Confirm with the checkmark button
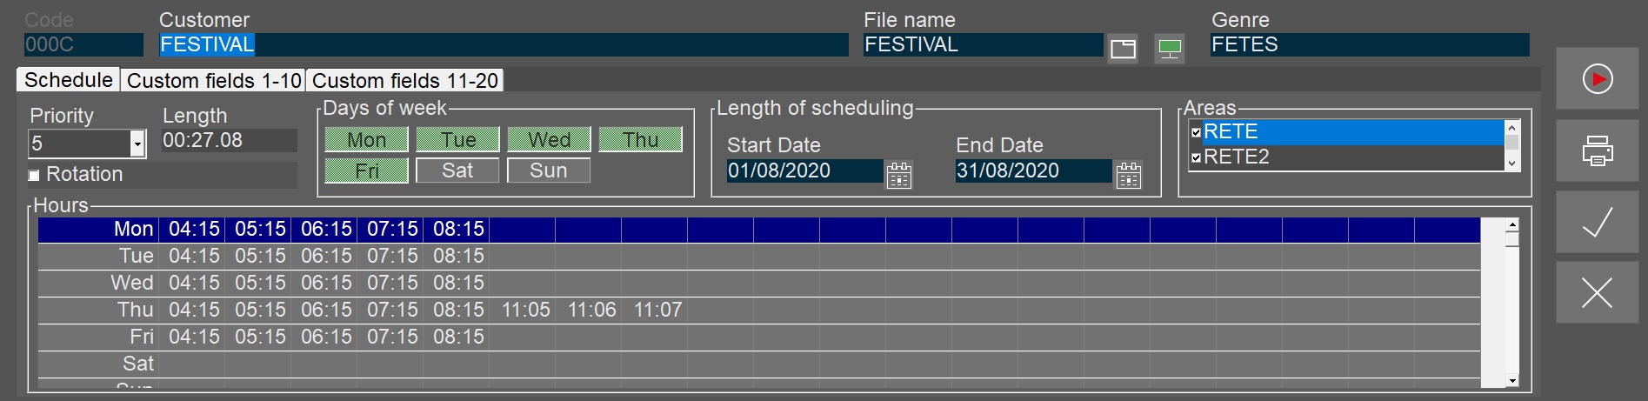 (1597, 223)
